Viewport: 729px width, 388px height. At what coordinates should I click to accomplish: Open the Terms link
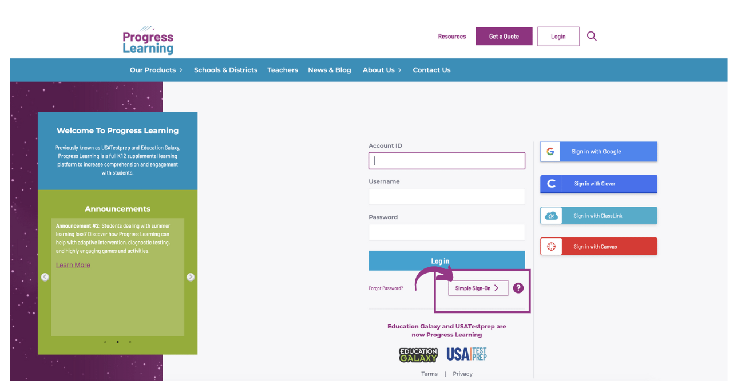(429, 374)
